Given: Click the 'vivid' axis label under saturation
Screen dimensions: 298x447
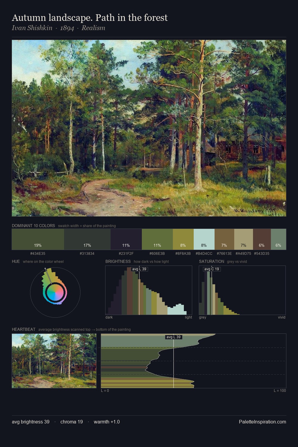Looking at the screenshot, I should 282,317.
